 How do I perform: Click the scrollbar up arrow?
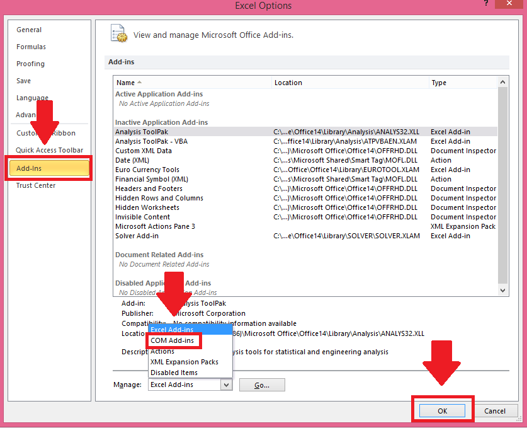point(503,82)
